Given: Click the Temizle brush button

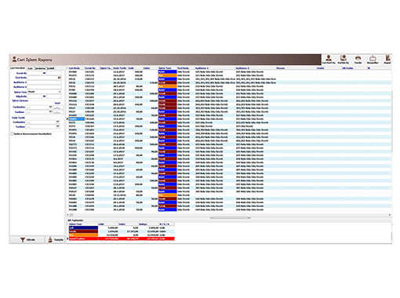Looking at the screenshot, I should click(56, 240).
